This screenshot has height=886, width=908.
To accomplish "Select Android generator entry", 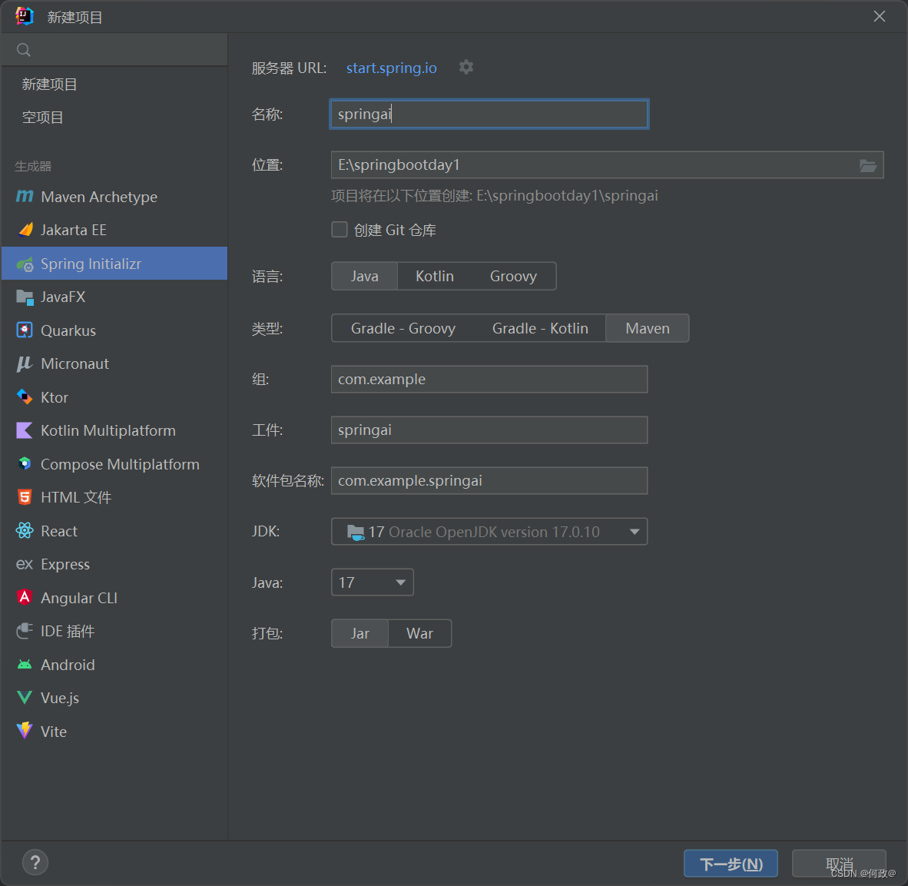I will pos(114,664).
